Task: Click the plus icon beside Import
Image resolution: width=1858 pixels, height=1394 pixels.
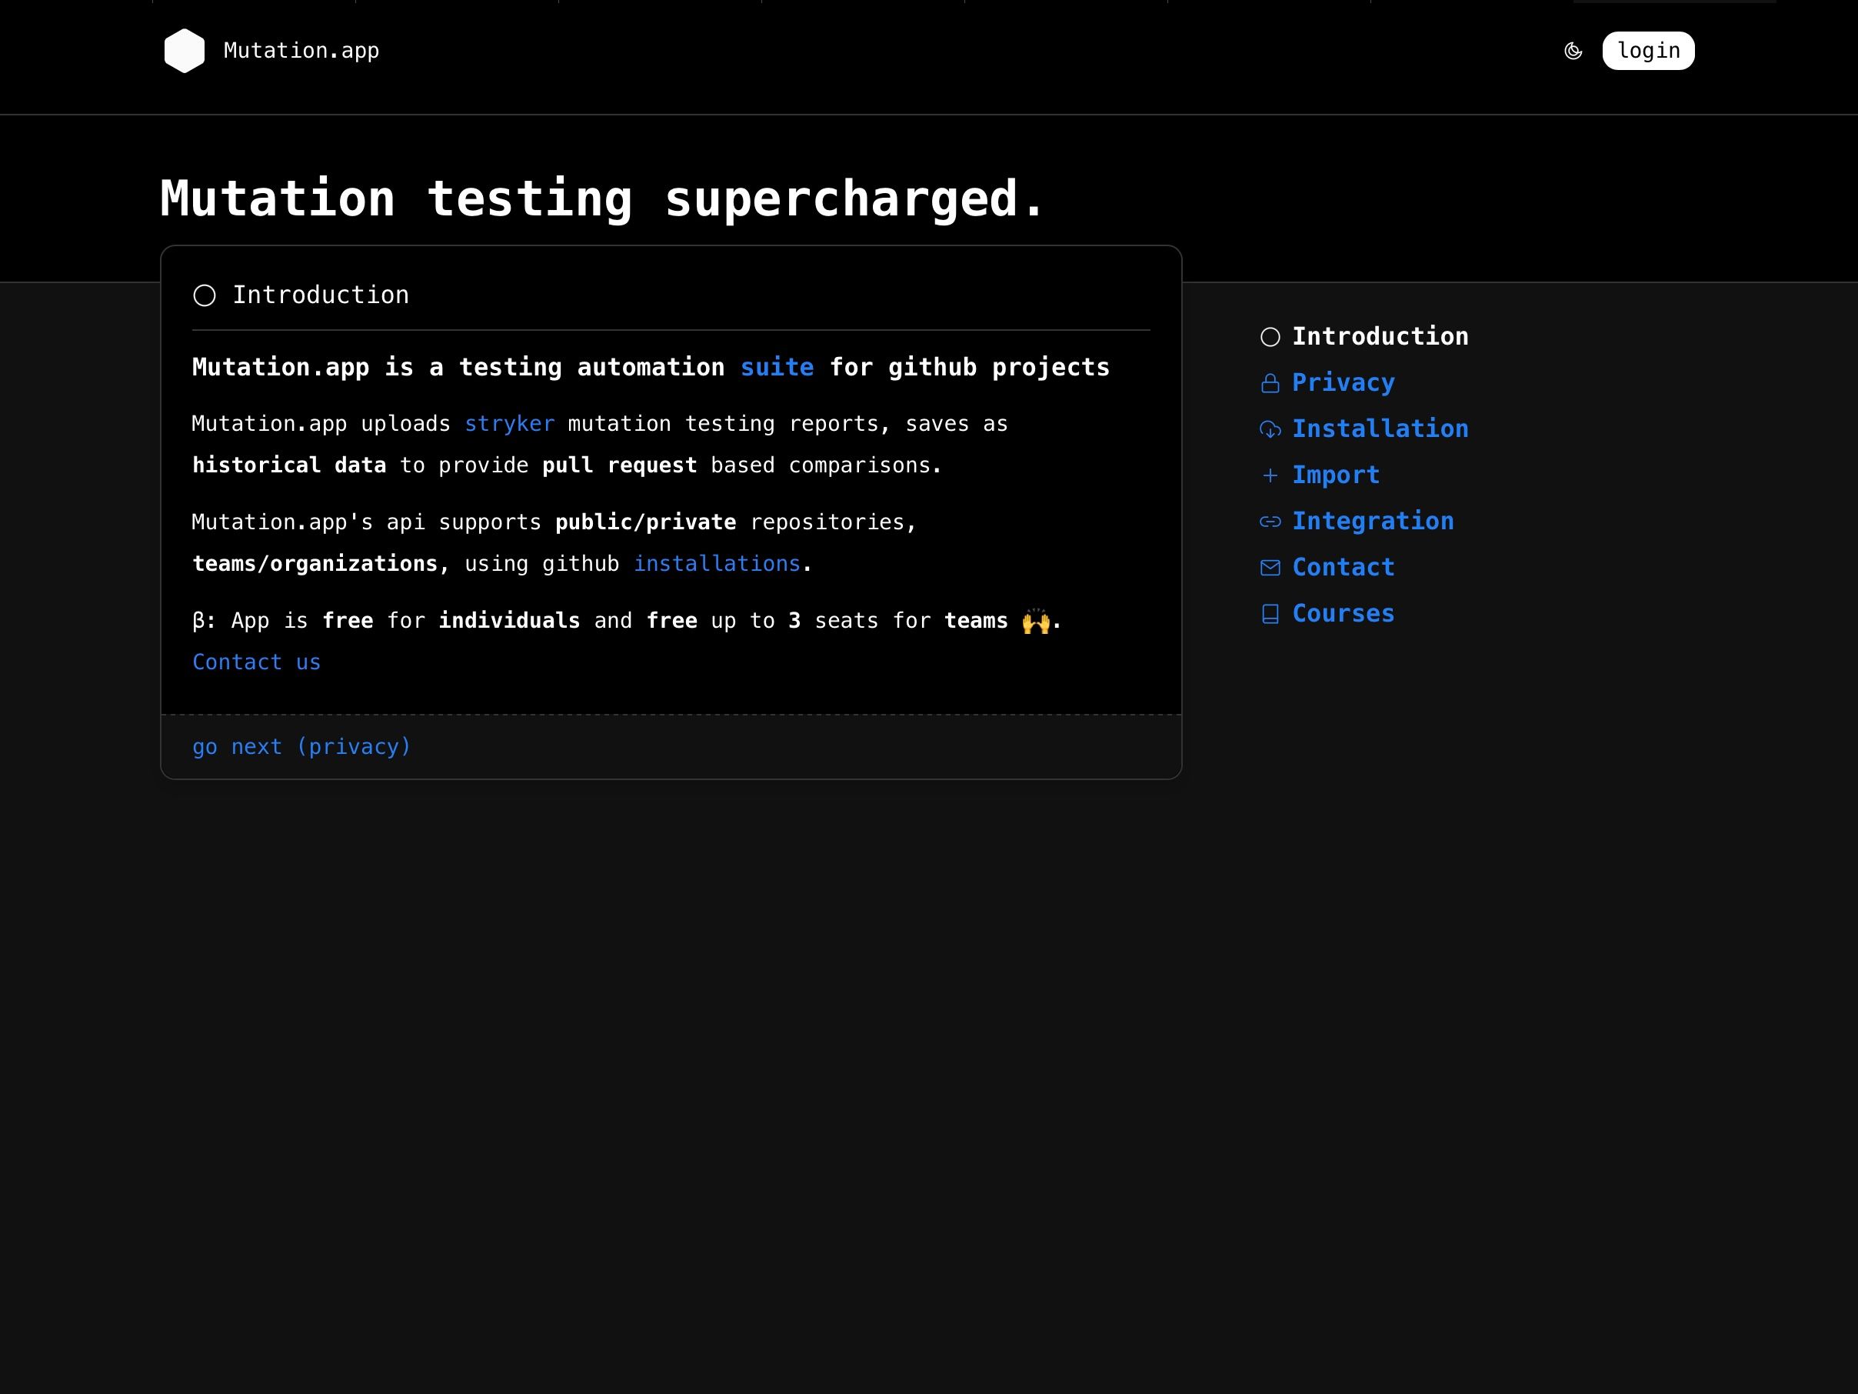Action: tap(1270, 475)
